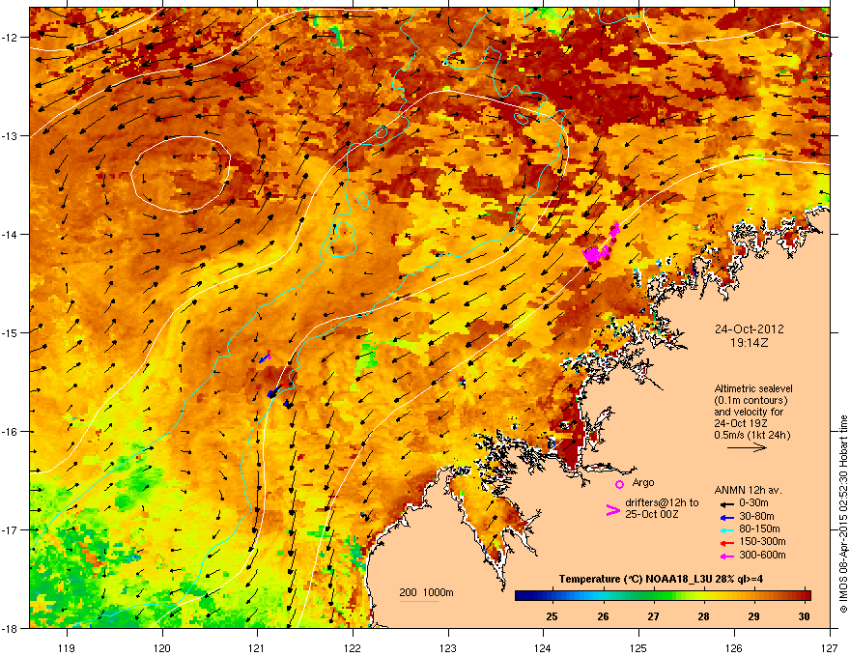Viewport: 850px width, 657px height.
Task: Click the longitude axis label 125
Action: (x=639, y=647)
